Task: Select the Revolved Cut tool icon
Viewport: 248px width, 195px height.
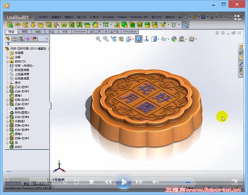Action: point(64,25)
